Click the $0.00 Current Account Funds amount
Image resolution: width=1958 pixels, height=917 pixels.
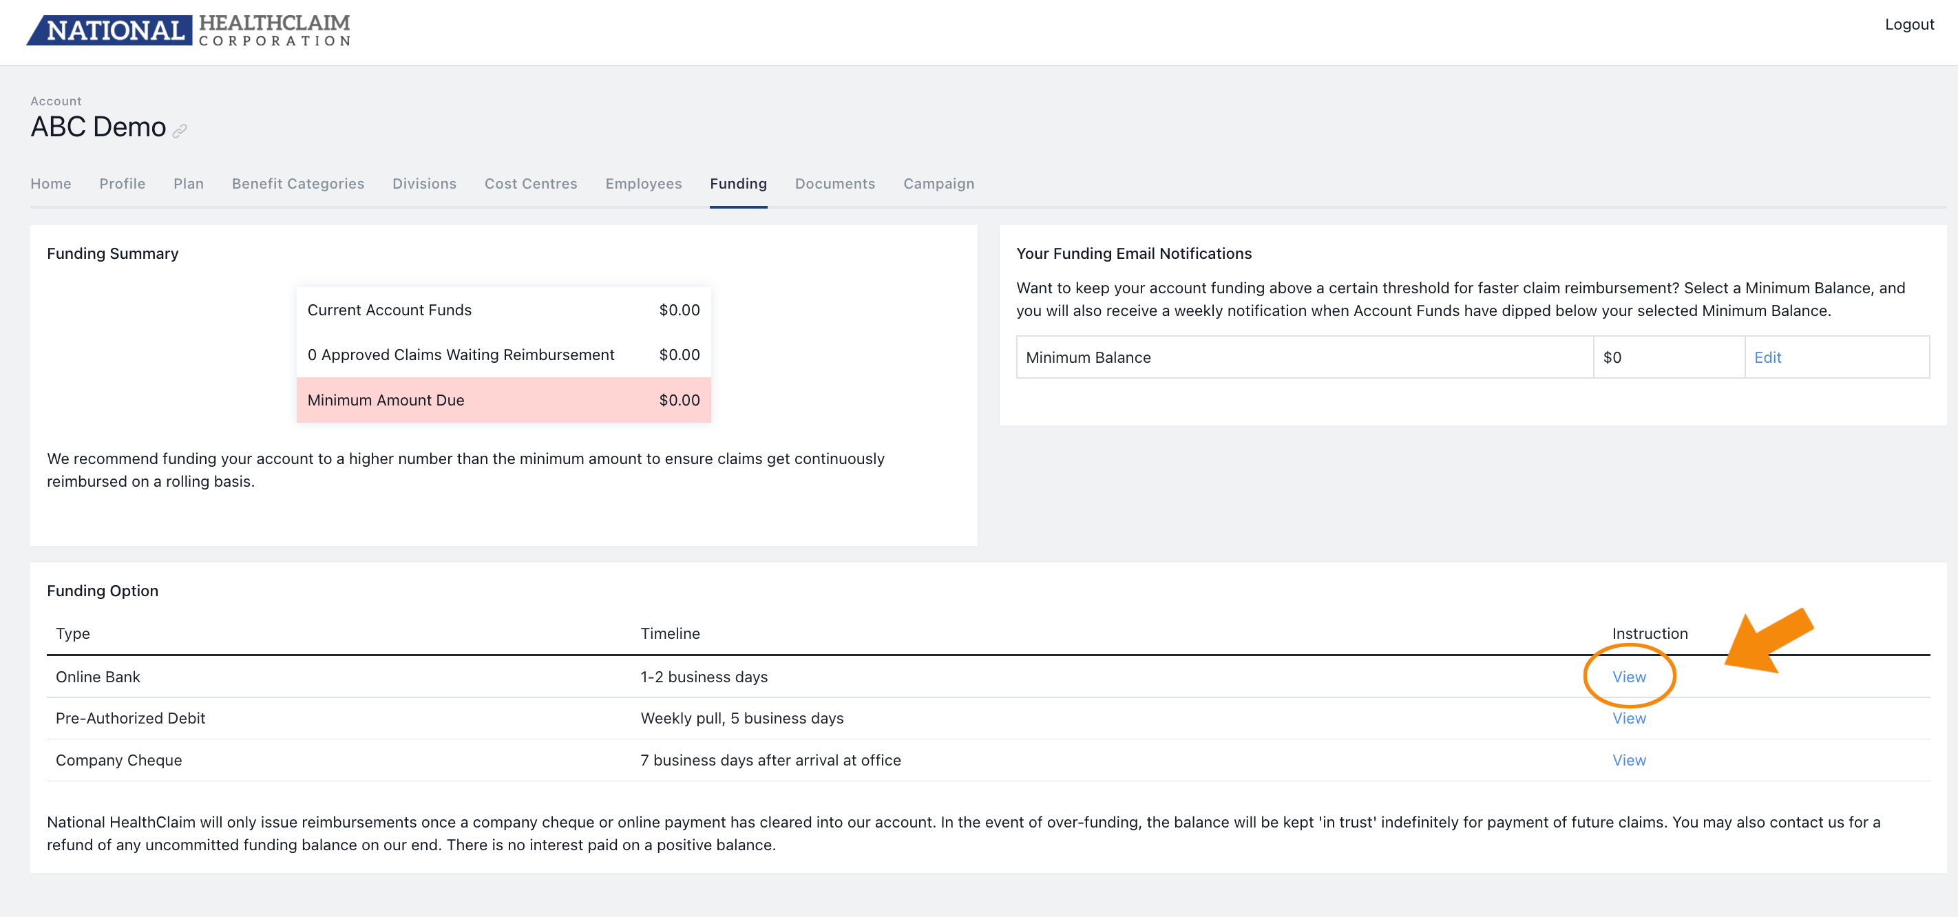click(x=679, y=310)
